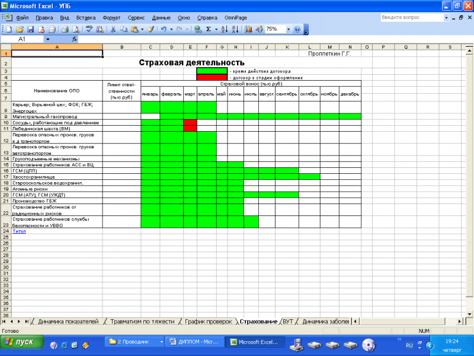Insert a hyperlink via the globe icon

pos(198,29)
